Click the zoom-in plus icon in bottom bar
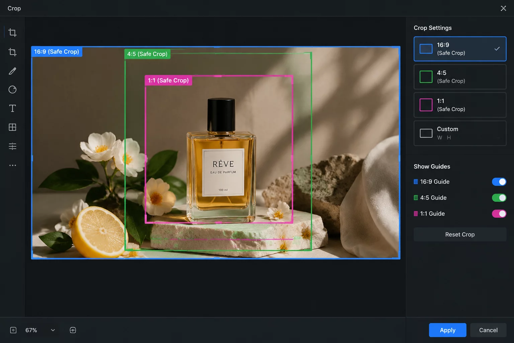 coord(73,330)
